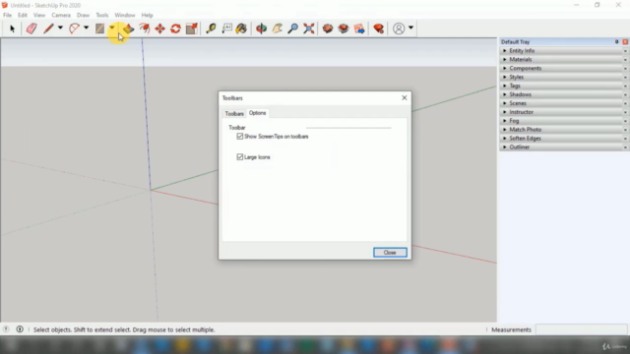Click the geo-location status bar icon
This screenshot has height=354, width=630.
[6, 329]
